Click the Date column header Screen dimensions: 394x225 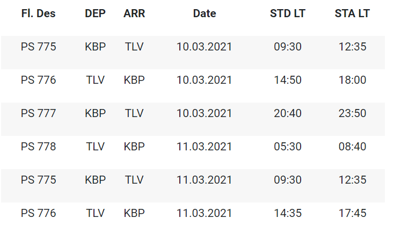point(205,13)
